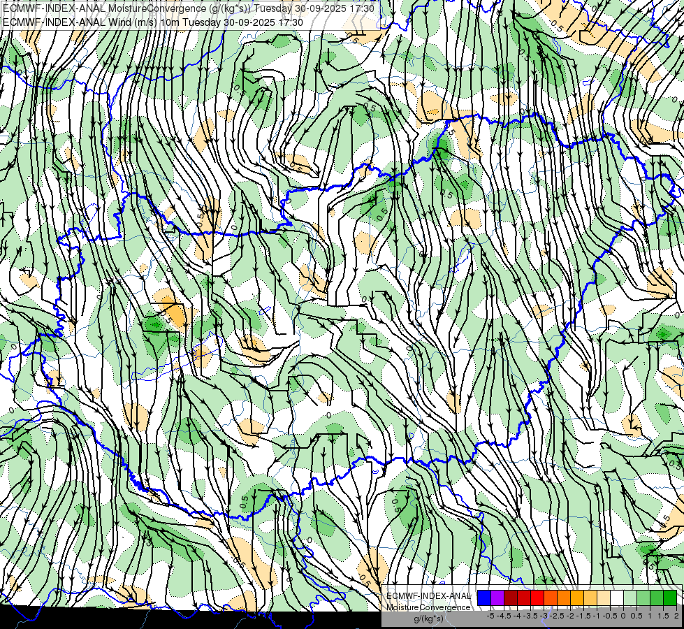Click the orange swatch between -2.5 and -2
Viewport: 684px width, 629px height.
(x=564, y=598)
